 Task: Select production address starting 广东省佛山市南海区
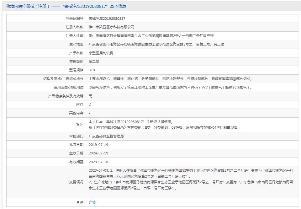coord(156,44)
